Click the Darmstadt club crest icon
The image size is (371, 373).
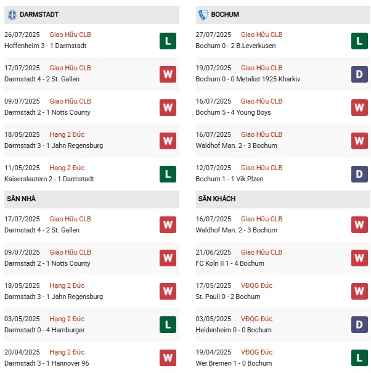point(12,14)
